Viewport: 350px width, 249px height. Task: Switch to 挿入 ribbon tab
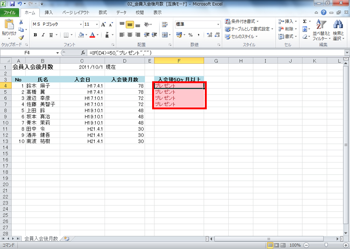[x=49, y=13]
